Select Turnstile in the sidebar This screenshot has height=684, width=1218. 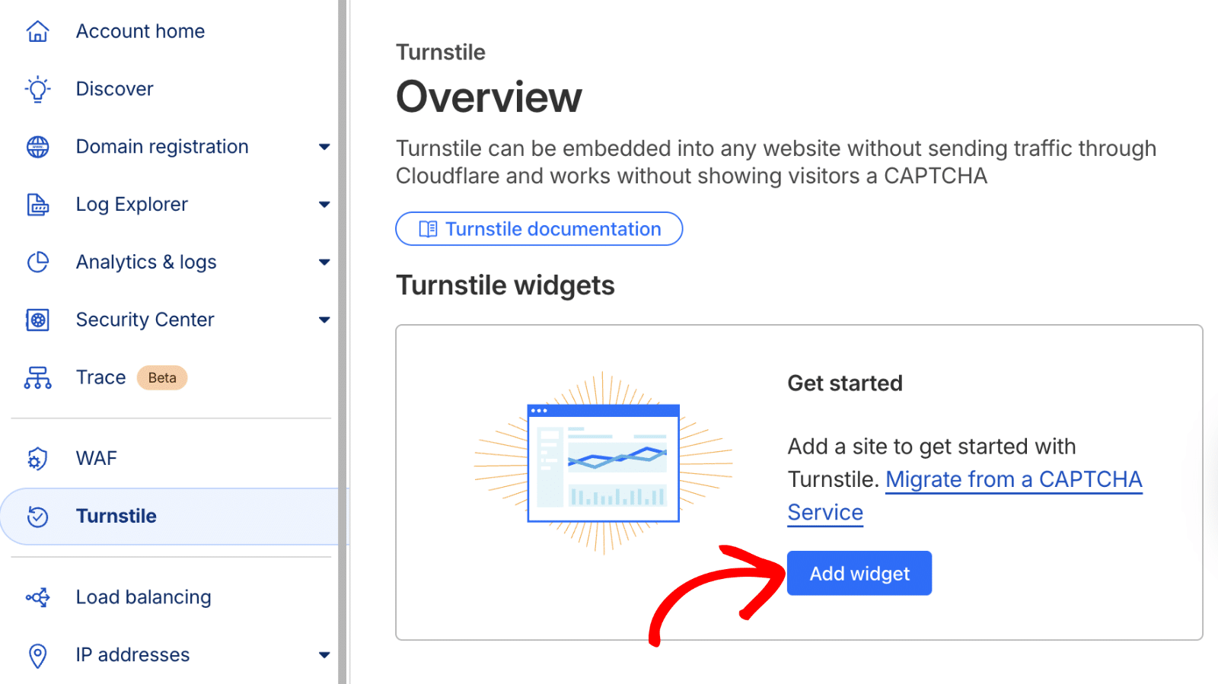coord(116,517)
